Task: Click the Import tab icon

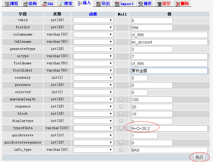Action: click(117, 4)
